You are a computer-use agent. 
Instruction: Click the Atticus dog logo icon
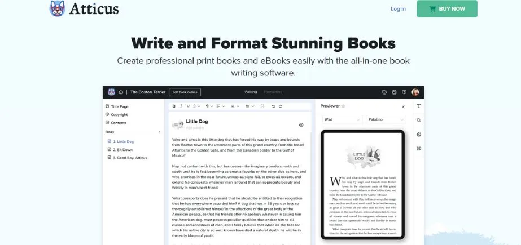(x=57, y=8)
